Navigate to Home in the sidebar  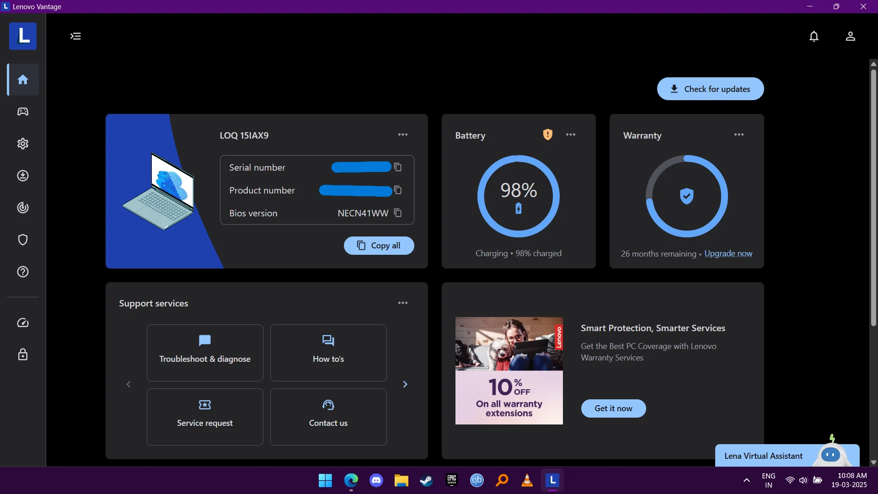pos(22,80)
